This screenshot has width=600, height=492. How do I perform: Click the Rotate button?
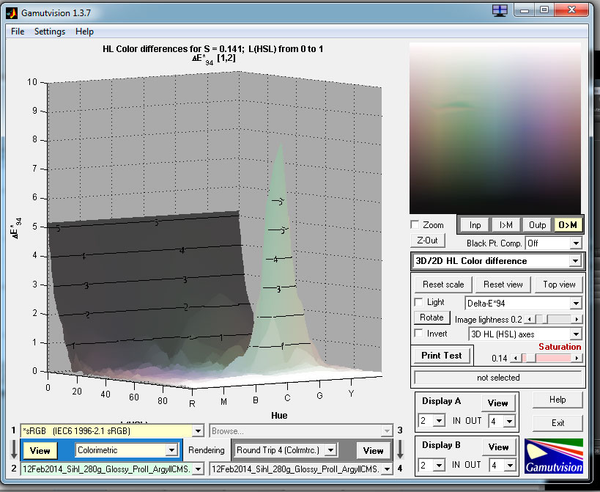[432, 317]
